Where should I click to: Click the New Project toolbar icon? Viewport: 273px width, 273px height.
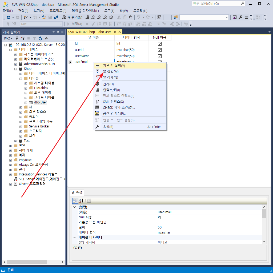pos(26,17)
